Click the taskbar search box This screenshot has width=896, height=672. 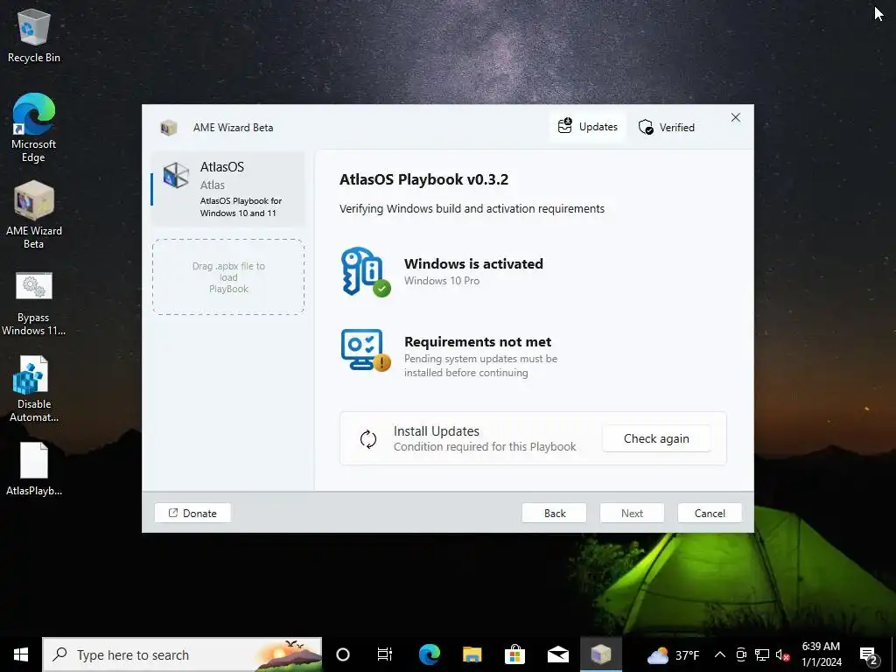point(182,654)
